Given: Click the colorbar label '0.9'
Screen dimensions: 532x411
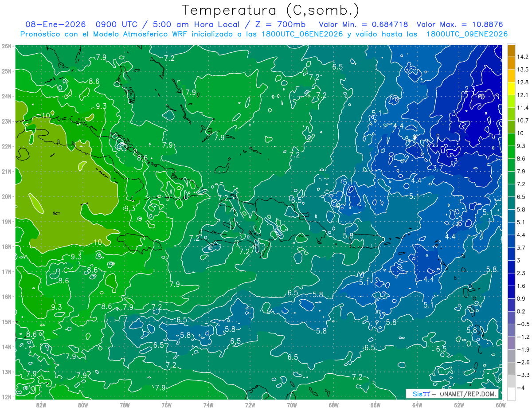Looking at the screenshot, I should tap(521, 299).
